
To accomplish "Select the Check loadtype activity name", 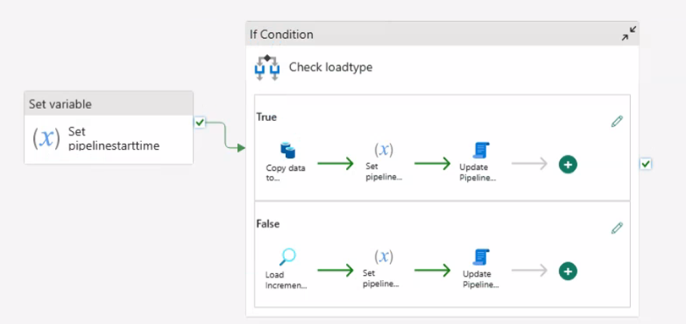I will click(331, 68).
